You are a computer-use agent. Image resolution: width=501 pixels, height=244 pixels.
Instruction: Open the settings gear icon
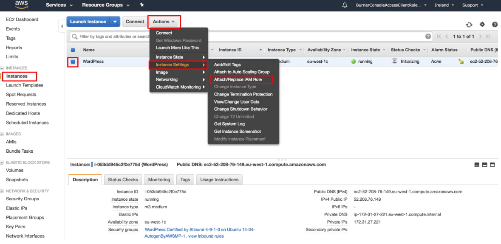(482, 25)
